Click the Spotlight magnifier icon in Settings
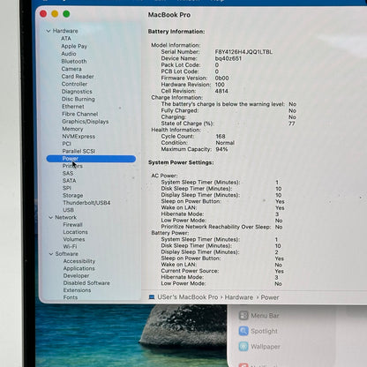The width and height of the screenshot is (367, 367). tap(243, 331)
